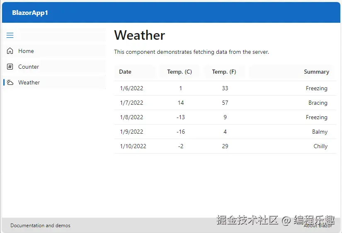
Task: Click the 14 Celsius value
Action: click(181, 103)
